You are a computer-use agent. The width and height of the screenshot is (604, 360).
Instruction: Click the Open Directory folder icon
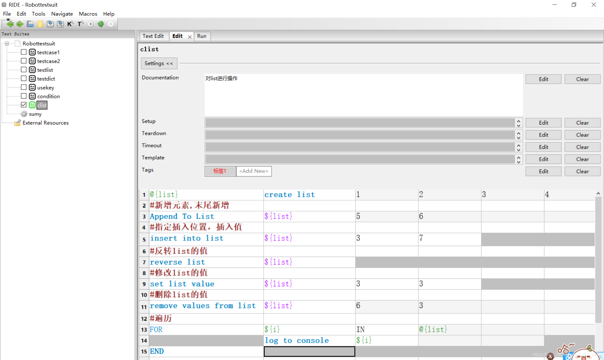[40, 24]
